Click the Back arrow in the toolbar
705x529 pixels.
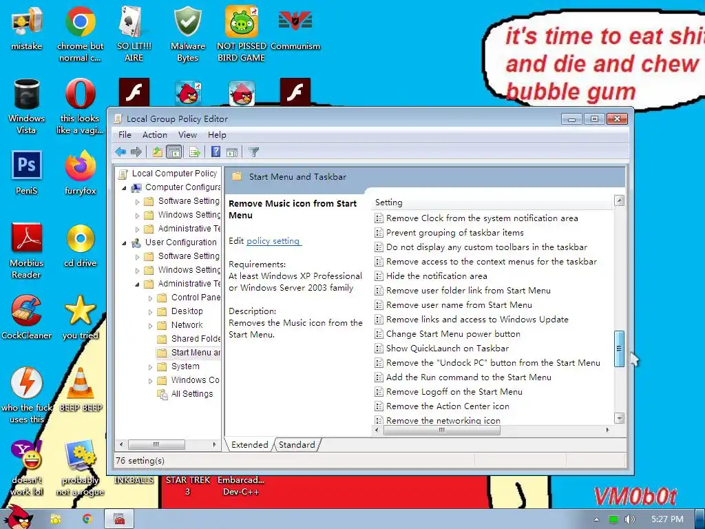click(120, 152)
